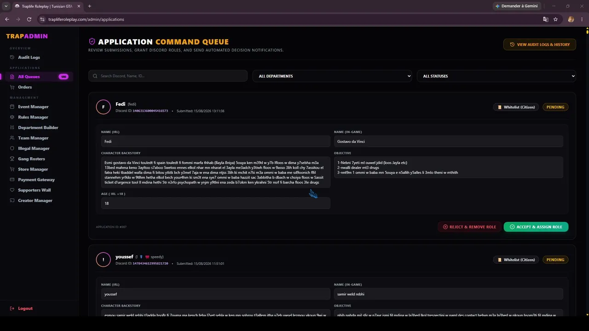
Task: Click 'Submitted: 15/08/2026 13:11:36' text
Action: pos(201,111)
